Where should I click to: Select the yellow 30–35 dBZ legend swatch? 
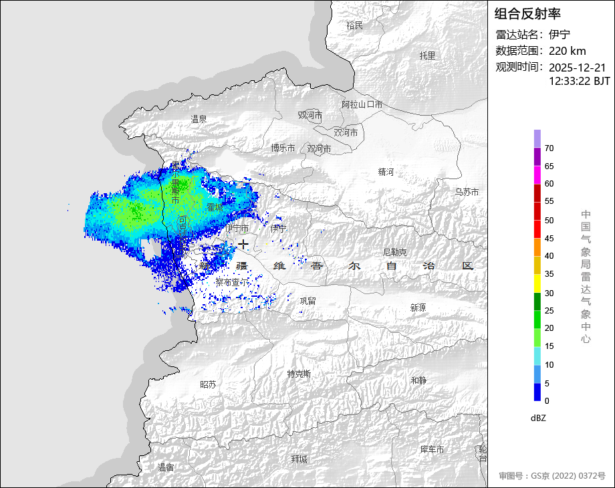point(537,283)
